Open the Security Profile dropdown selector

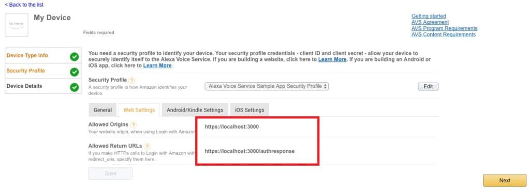point(267,86)
